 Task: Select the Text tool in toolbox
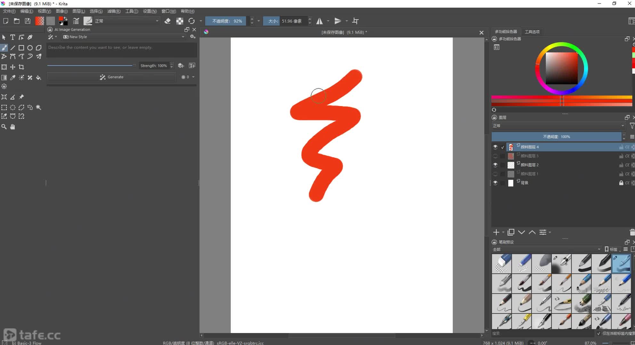tap(12, 37)
